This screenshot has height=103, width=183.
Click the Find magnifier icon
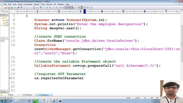(47, 8)
